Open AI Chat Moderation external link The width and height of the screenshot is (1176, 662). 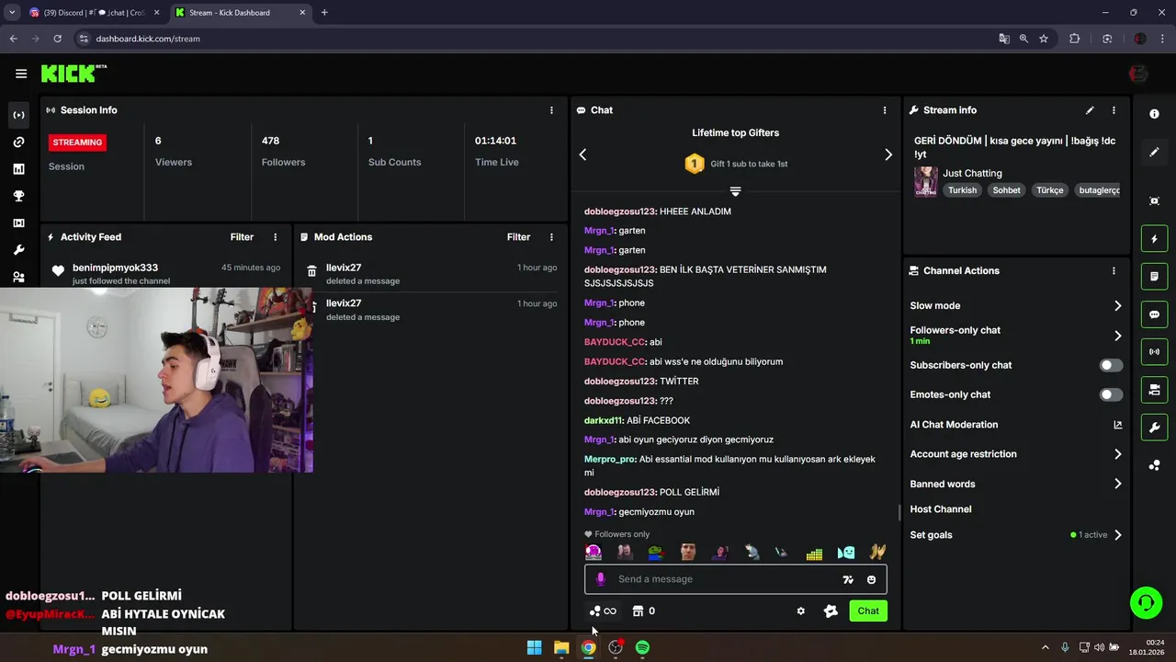[1118, 425]
